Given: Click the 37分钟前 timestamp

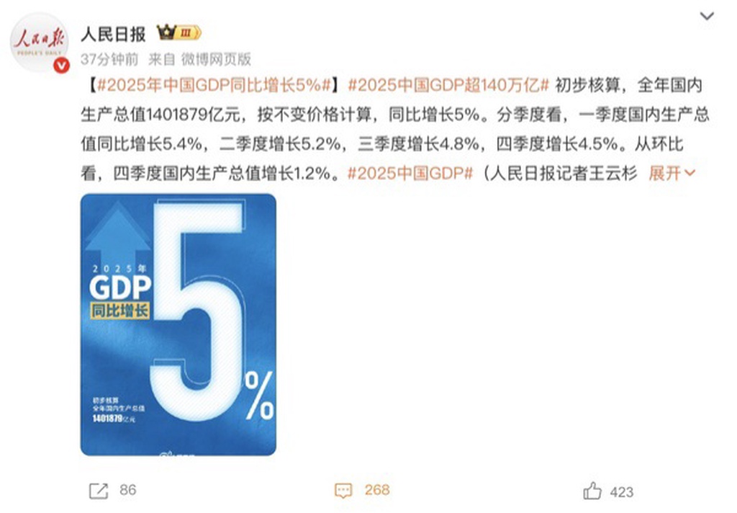Looking at the screenshot, I should pyautogui.click(x=109, y=59).
